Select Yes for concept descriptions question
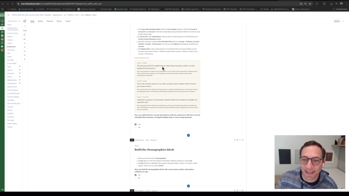The image size is (349, 196). coord(136,124)
